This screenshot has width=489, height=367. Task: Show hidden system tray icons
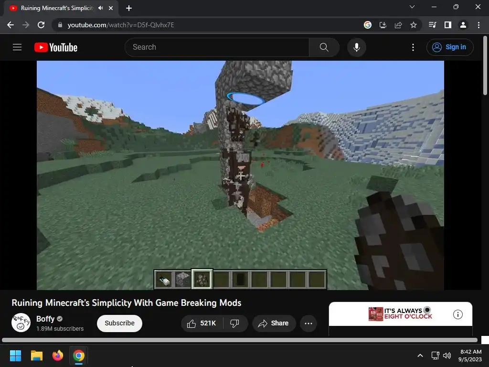(420, 356)
